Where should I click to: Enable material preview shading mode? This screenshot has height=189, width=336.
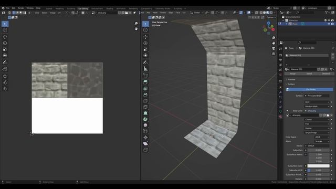click(x=268, y=13)
